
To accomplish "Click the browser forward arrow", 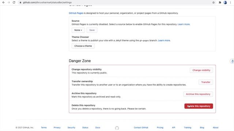I will point(9,3).
